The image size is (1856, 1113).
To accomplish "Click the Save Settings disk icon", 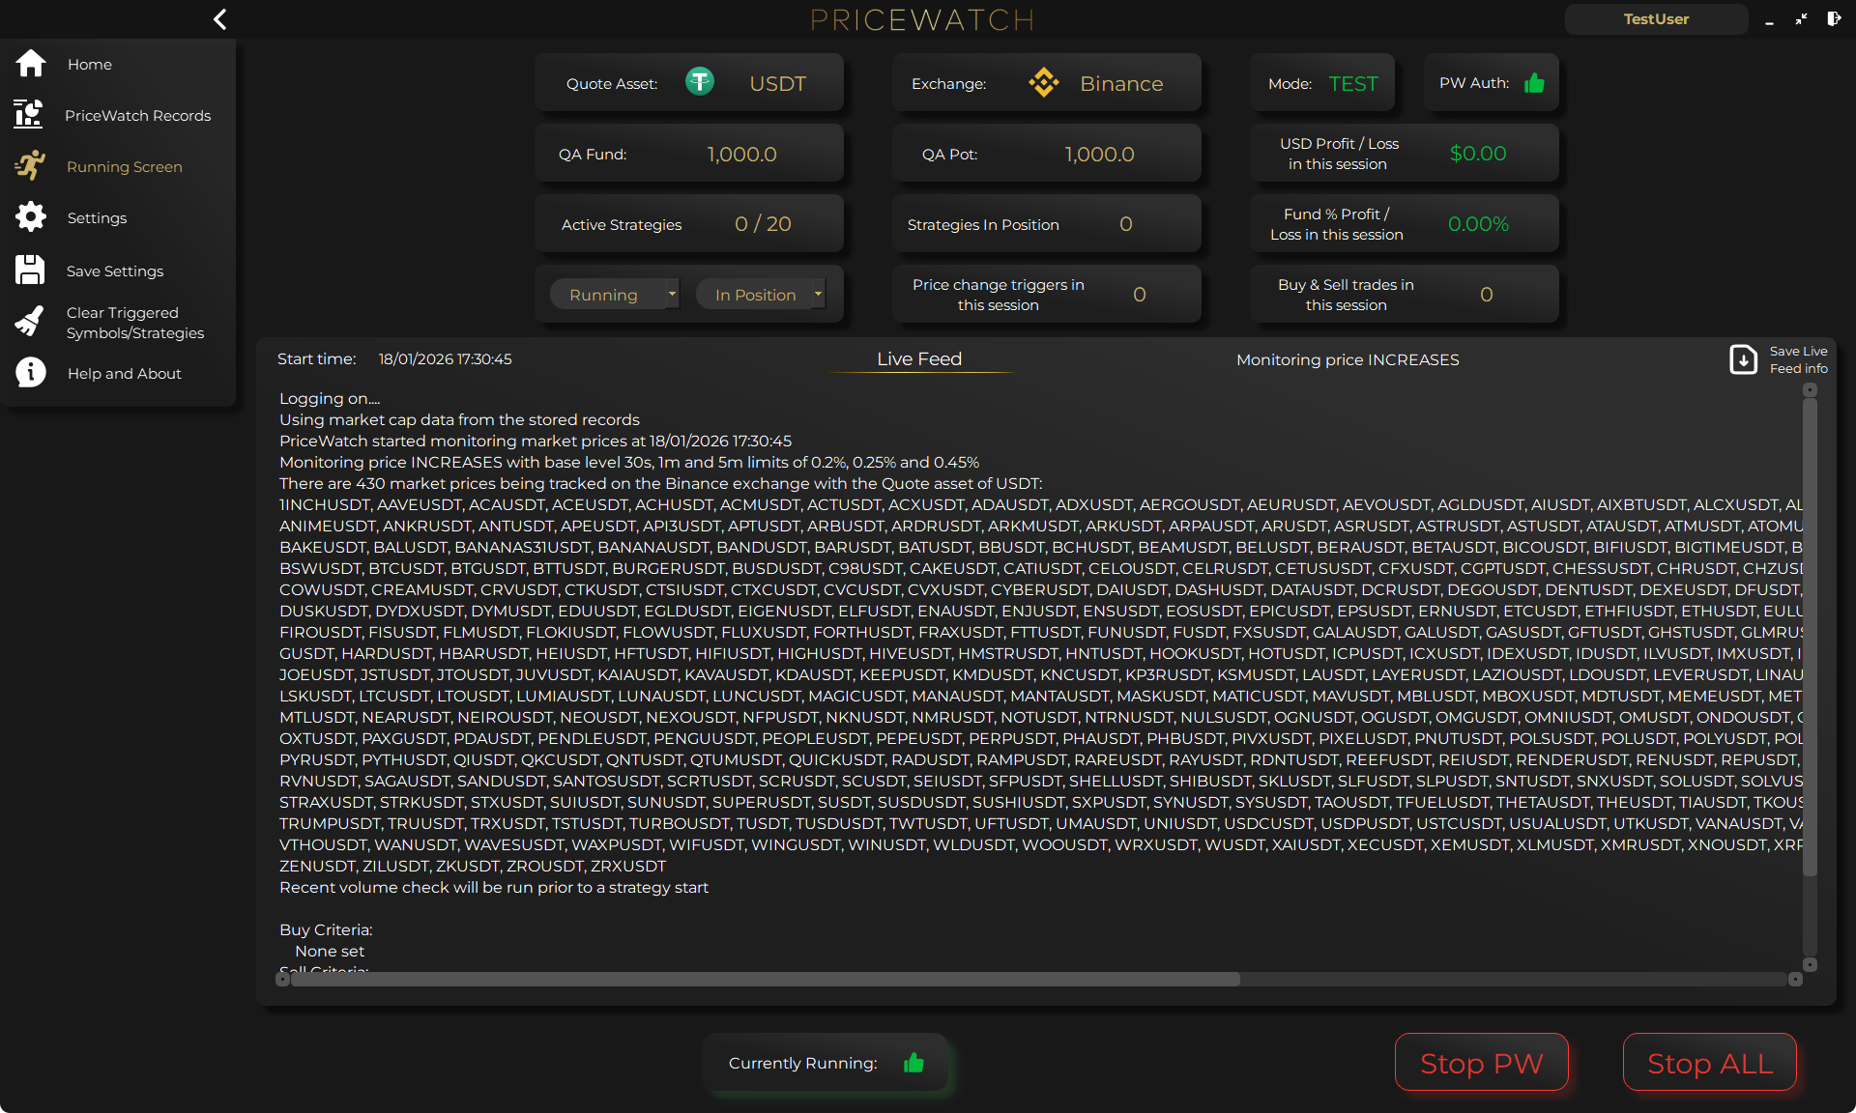I will pos(30,270).
